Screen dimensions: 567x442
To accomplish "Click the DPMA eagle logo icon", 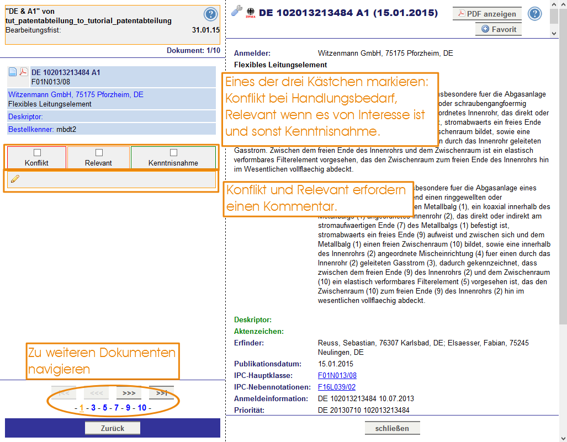I will 250,13.
